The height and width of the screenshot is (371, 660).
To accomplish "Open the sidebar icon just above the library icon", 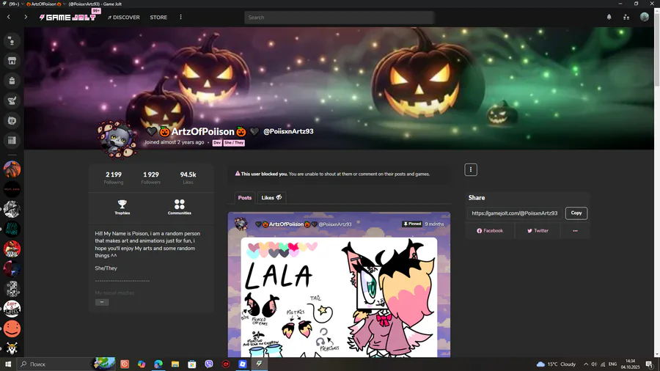I will 12,121.
